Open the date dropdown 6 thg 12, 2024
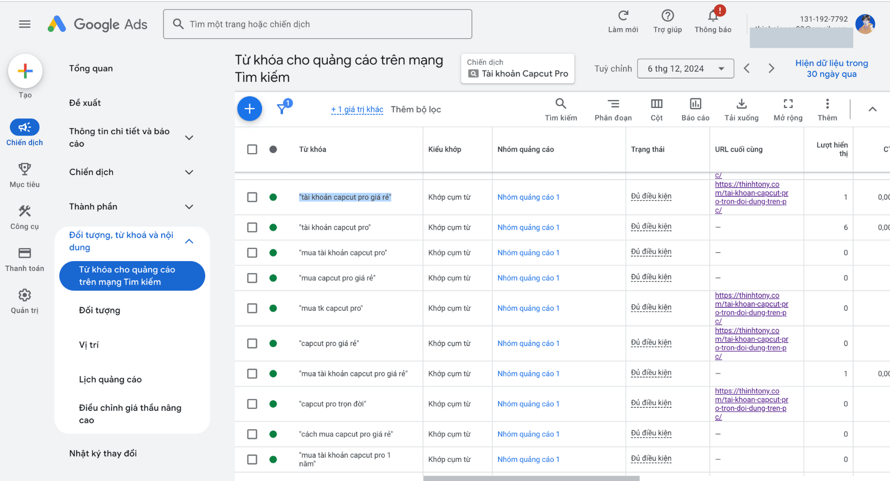Image resolution: width=890 pixels, height=481 pixels. tap(685, 68)
